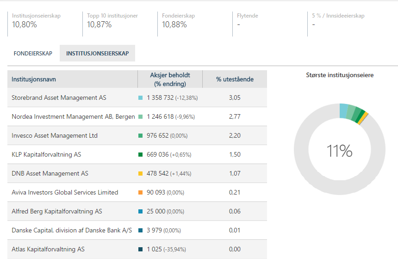
Task: Click shares value 1 025
Action: click(154, 250)
